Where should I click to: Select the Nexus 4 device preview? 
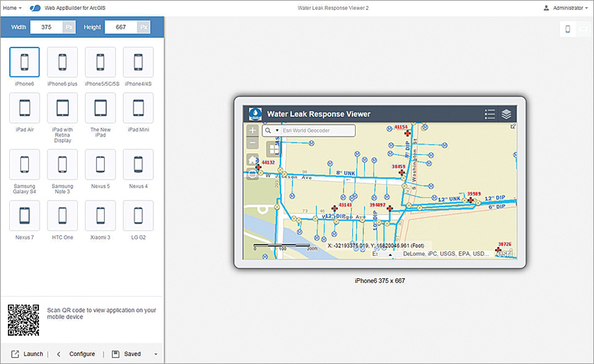[139, 164]
